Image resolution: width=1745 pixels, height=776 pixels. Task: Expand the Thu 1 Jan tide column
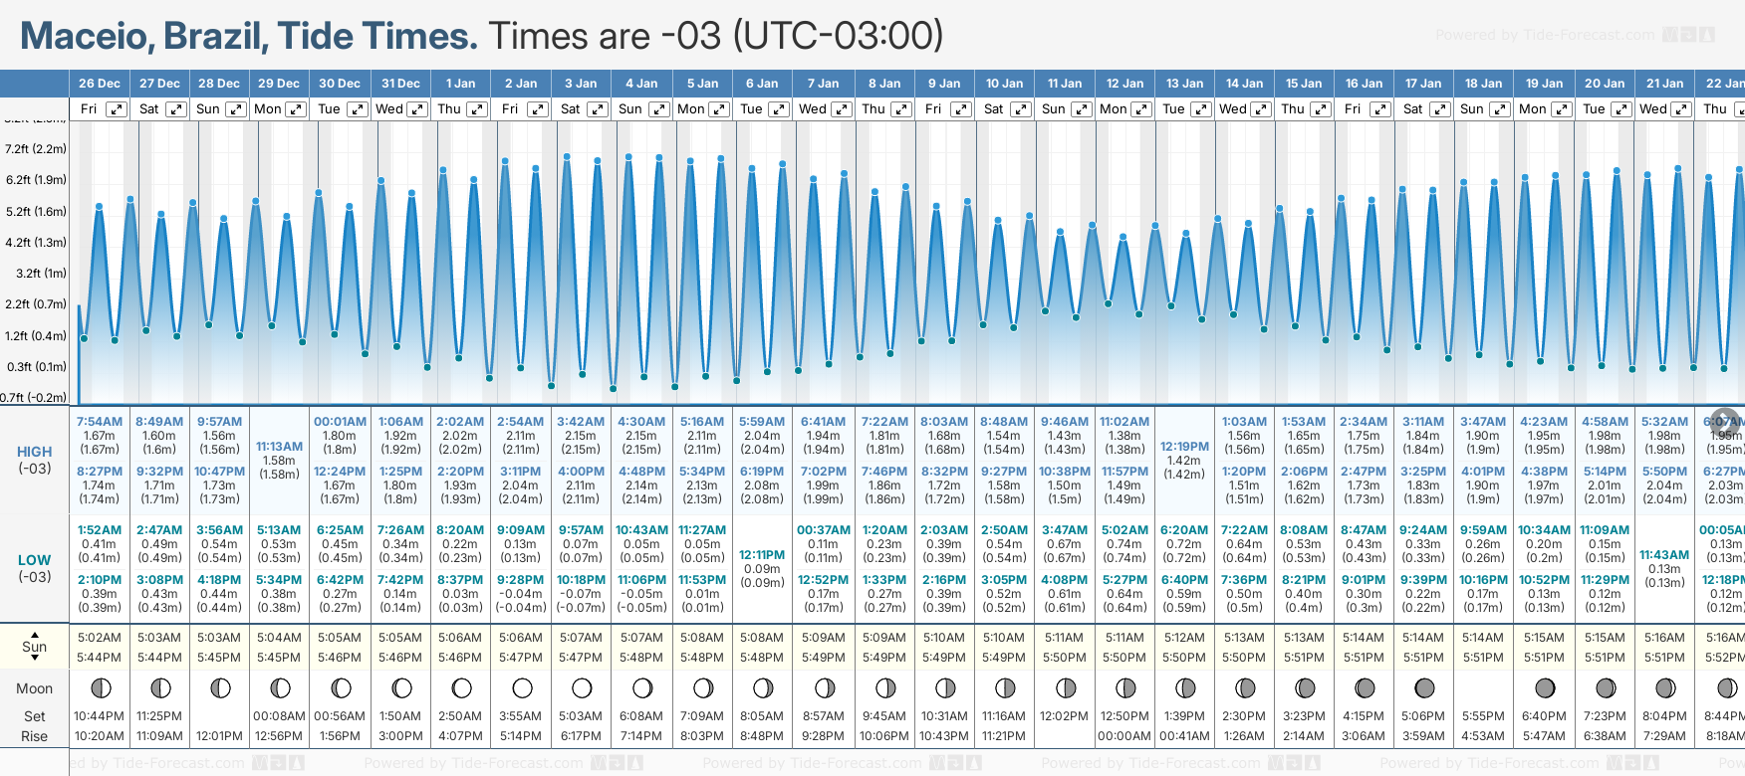(x=477, y=109)
